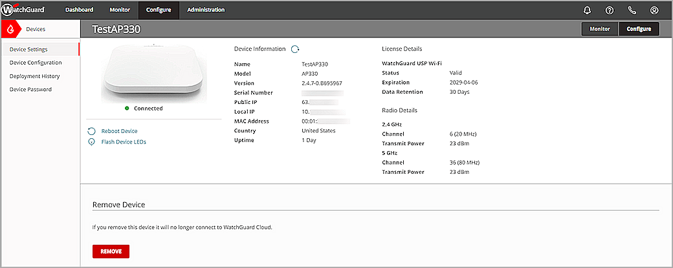Switch to the device Monitor tab

pyautogui.click(x=600, y=29)
